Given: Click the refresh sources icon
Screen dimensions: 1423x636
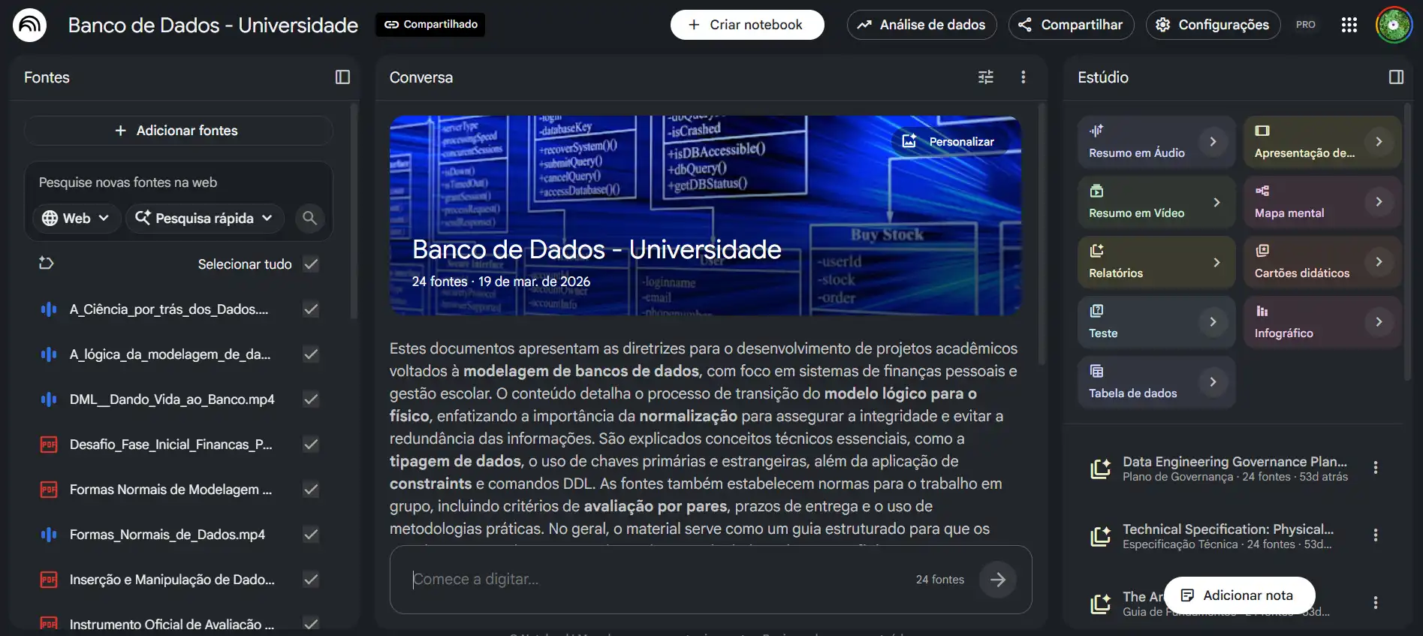Looking at the screenshot, I should tap(47, 264).
